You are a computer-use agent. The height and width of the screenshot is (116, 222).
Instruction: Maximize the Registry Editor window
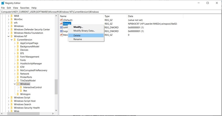208,3
